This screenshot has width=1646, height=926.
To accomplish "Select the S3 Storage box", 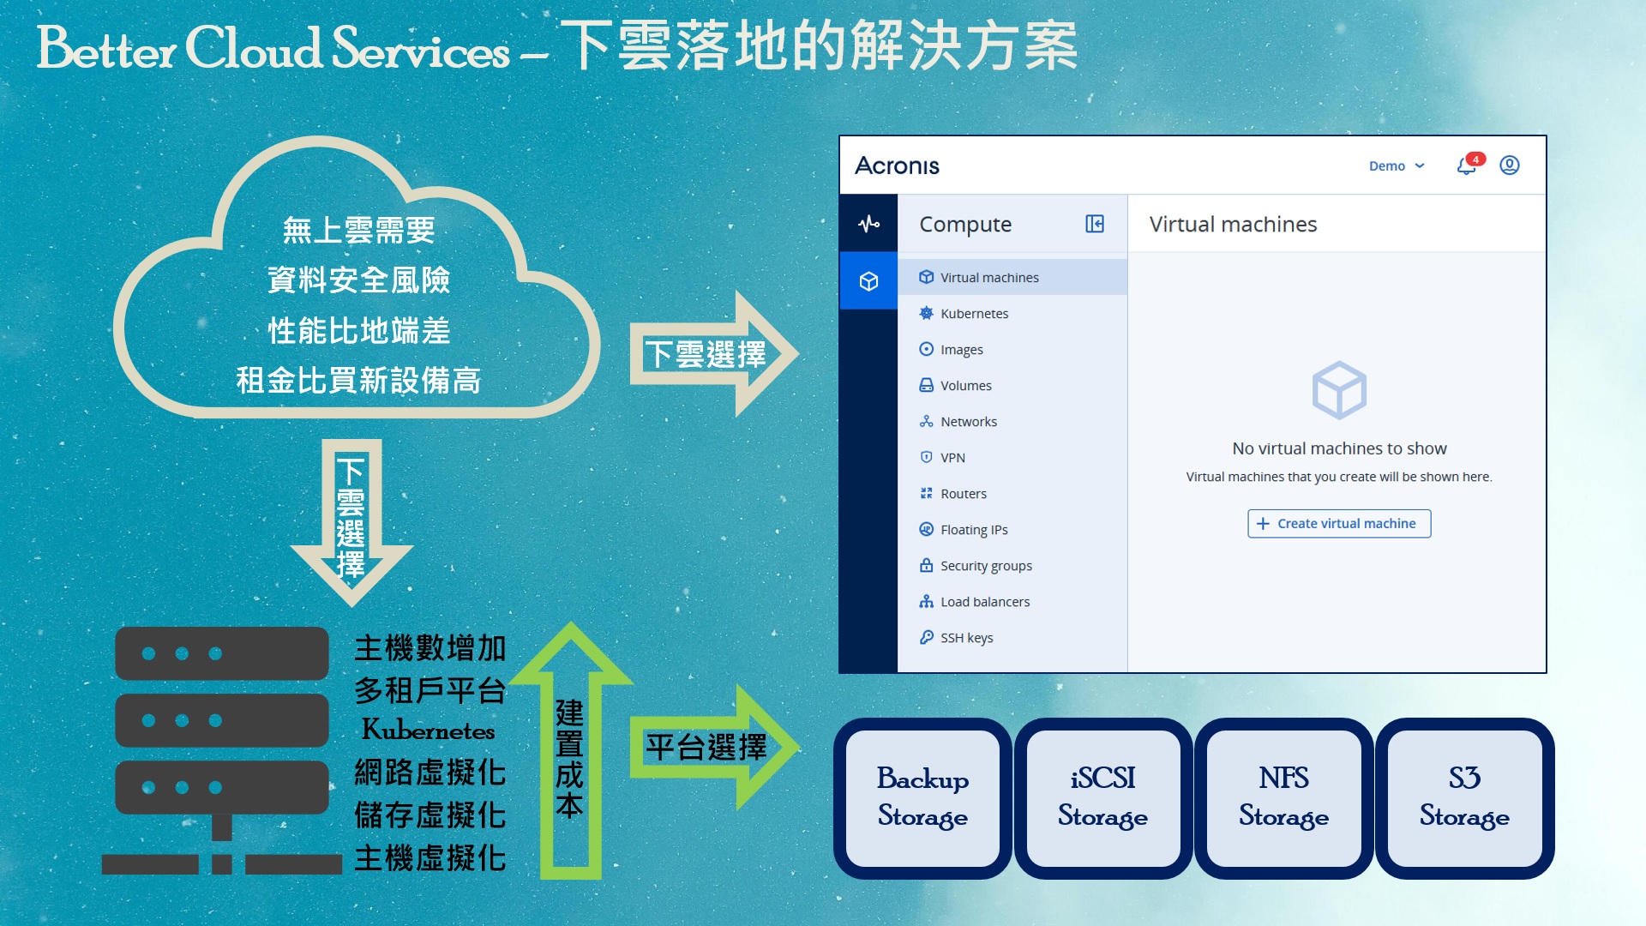I will pyautogui.click(x=1464, y=797).
